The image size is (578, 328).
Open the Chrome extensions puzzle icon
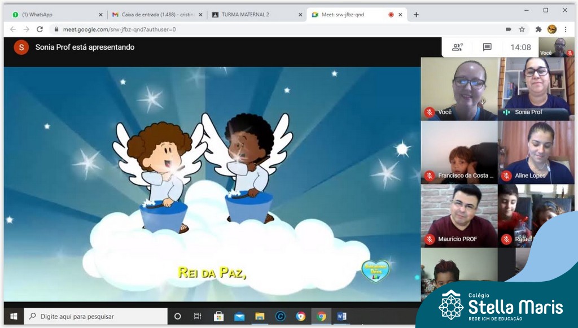pyautogui.click(x=538, y=29)
